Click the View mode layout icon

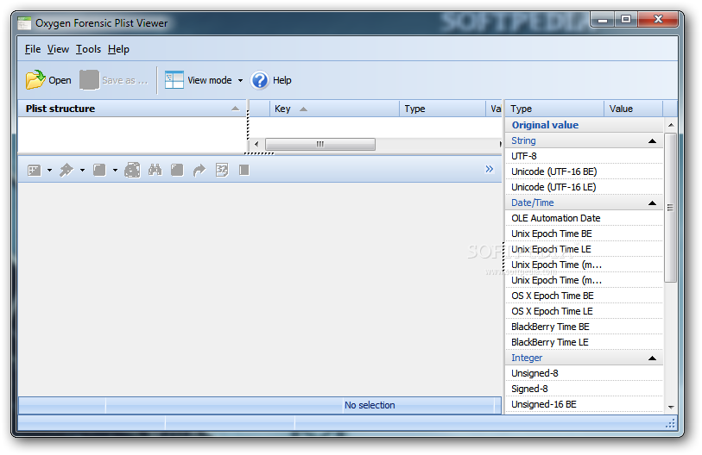coord(174,80)
